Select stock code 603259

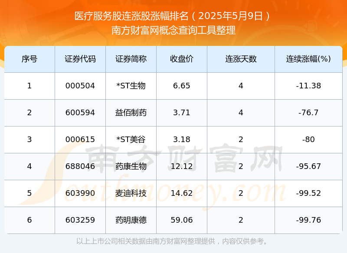(80, 220)
